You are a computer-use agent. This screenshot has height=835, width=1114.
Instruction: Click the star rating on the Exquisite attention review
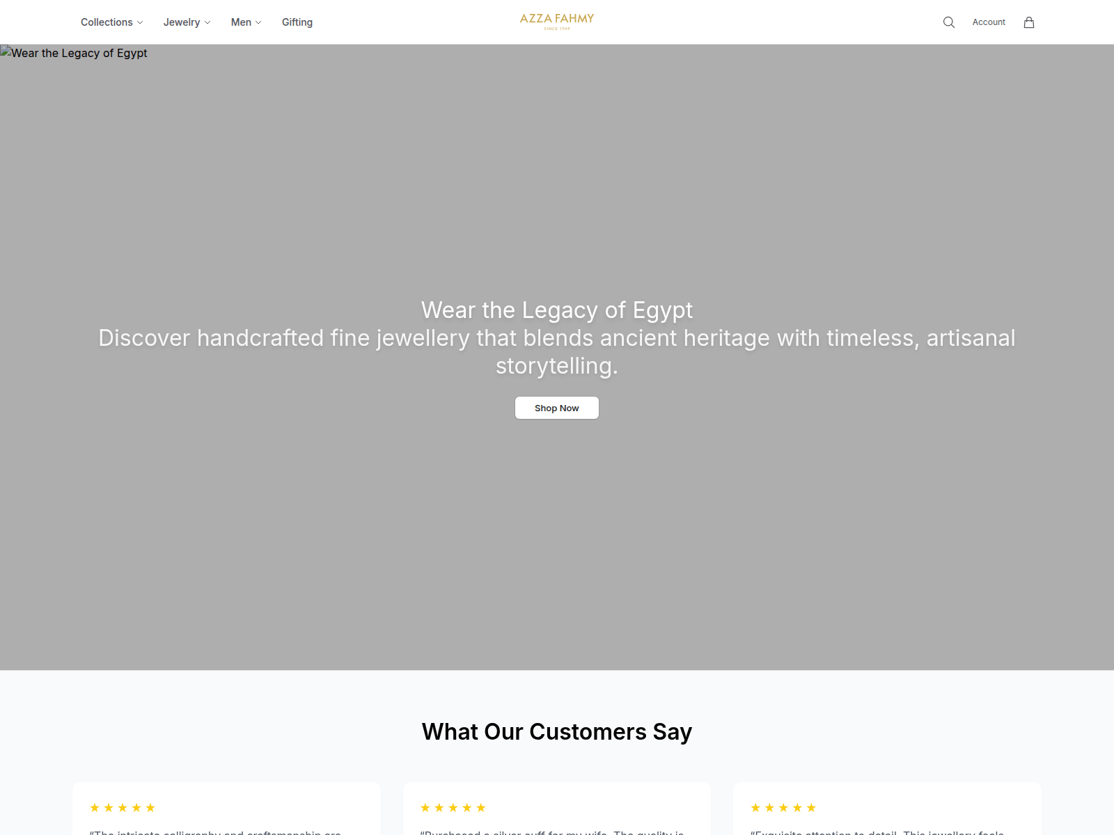click(x=783, y=807)
